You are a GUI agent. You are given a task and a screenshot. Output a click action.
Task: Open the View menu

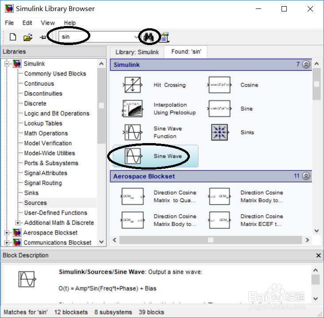[48, 23]
